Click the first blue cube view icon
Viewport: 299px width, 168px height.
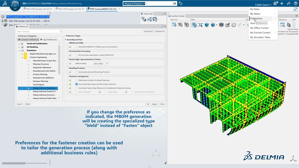coord(207,25)
